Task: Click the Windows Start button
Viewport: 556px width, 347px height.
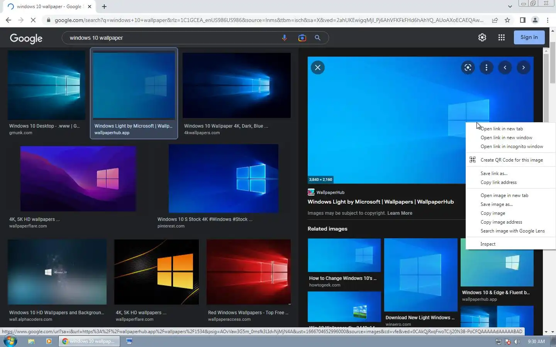Action: tap(10, 341)
